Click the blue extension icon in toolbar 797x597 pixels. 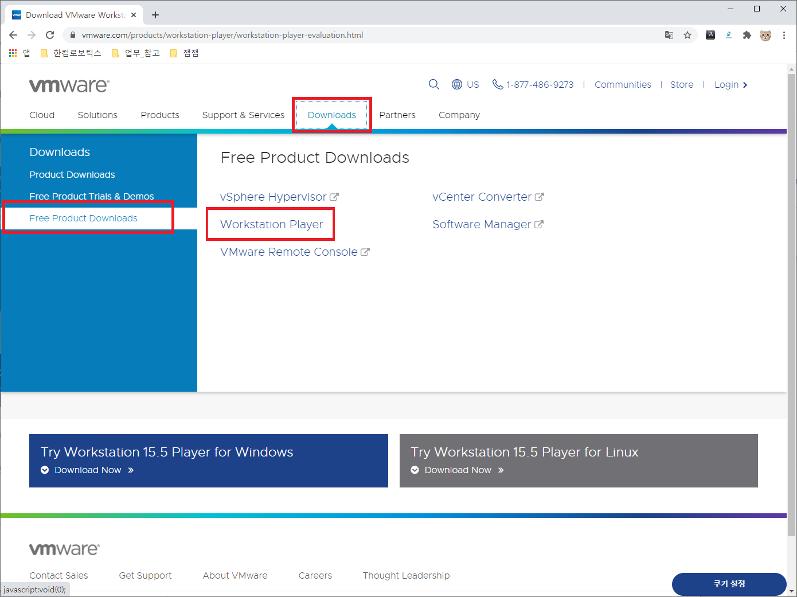point(729,35)
